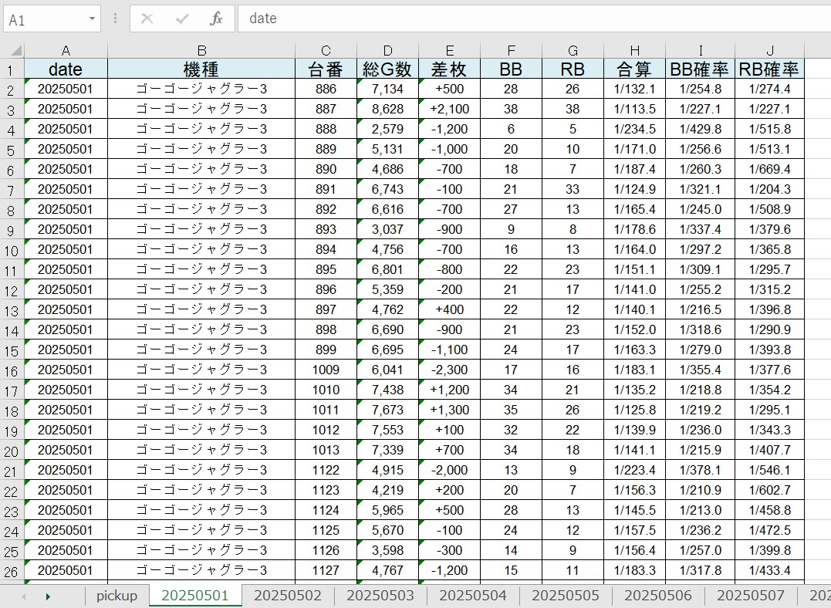The image size is (831, 608).
Task: Select row 1 header
Action: tap(12, 69)
